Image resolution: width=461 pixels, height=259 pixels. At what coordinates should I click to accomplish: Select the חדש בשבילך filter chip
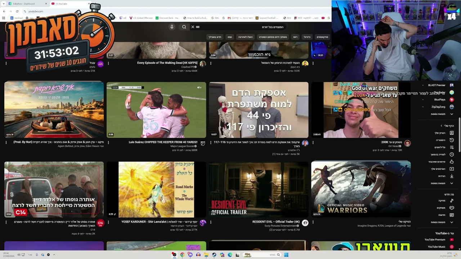coord(215,37)
